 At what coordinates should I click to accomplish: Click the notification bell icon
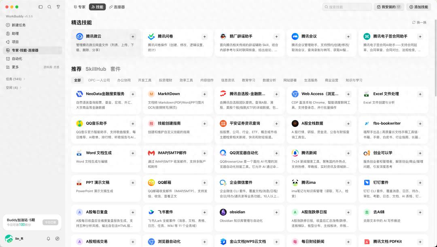[x=49, y=239]
